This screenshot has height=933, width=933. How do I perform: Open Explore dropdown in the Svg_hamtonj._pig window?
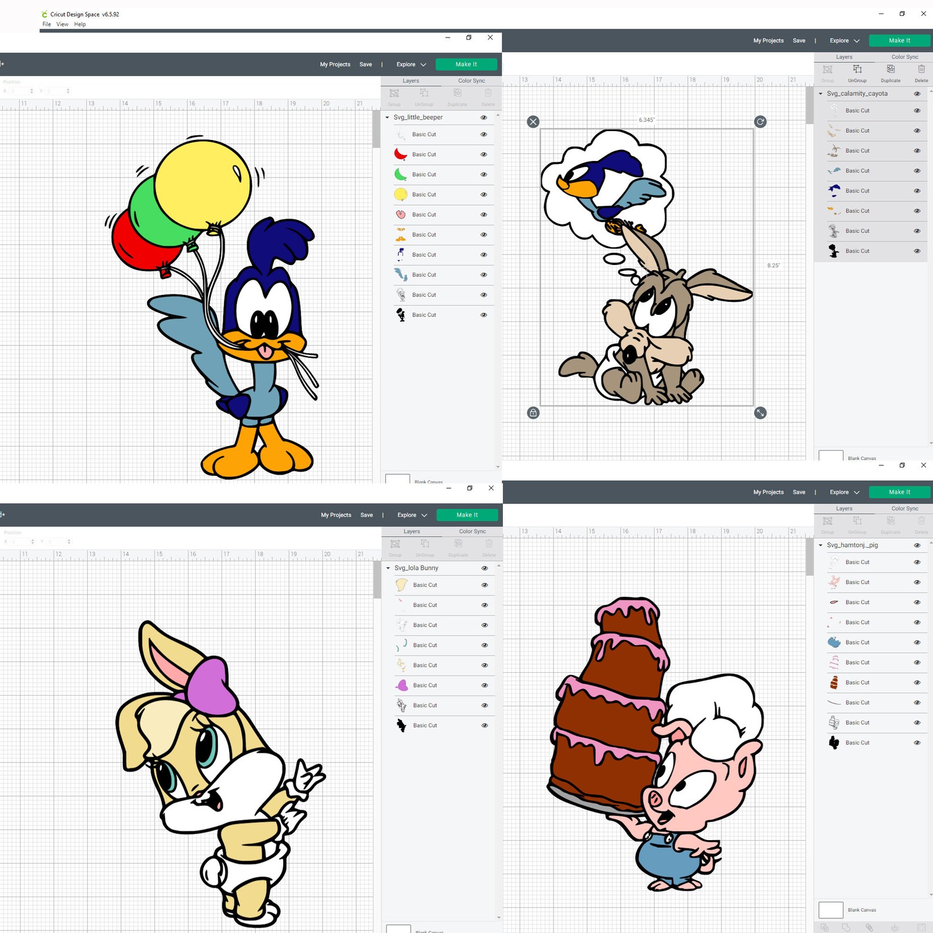coord(844,492)
